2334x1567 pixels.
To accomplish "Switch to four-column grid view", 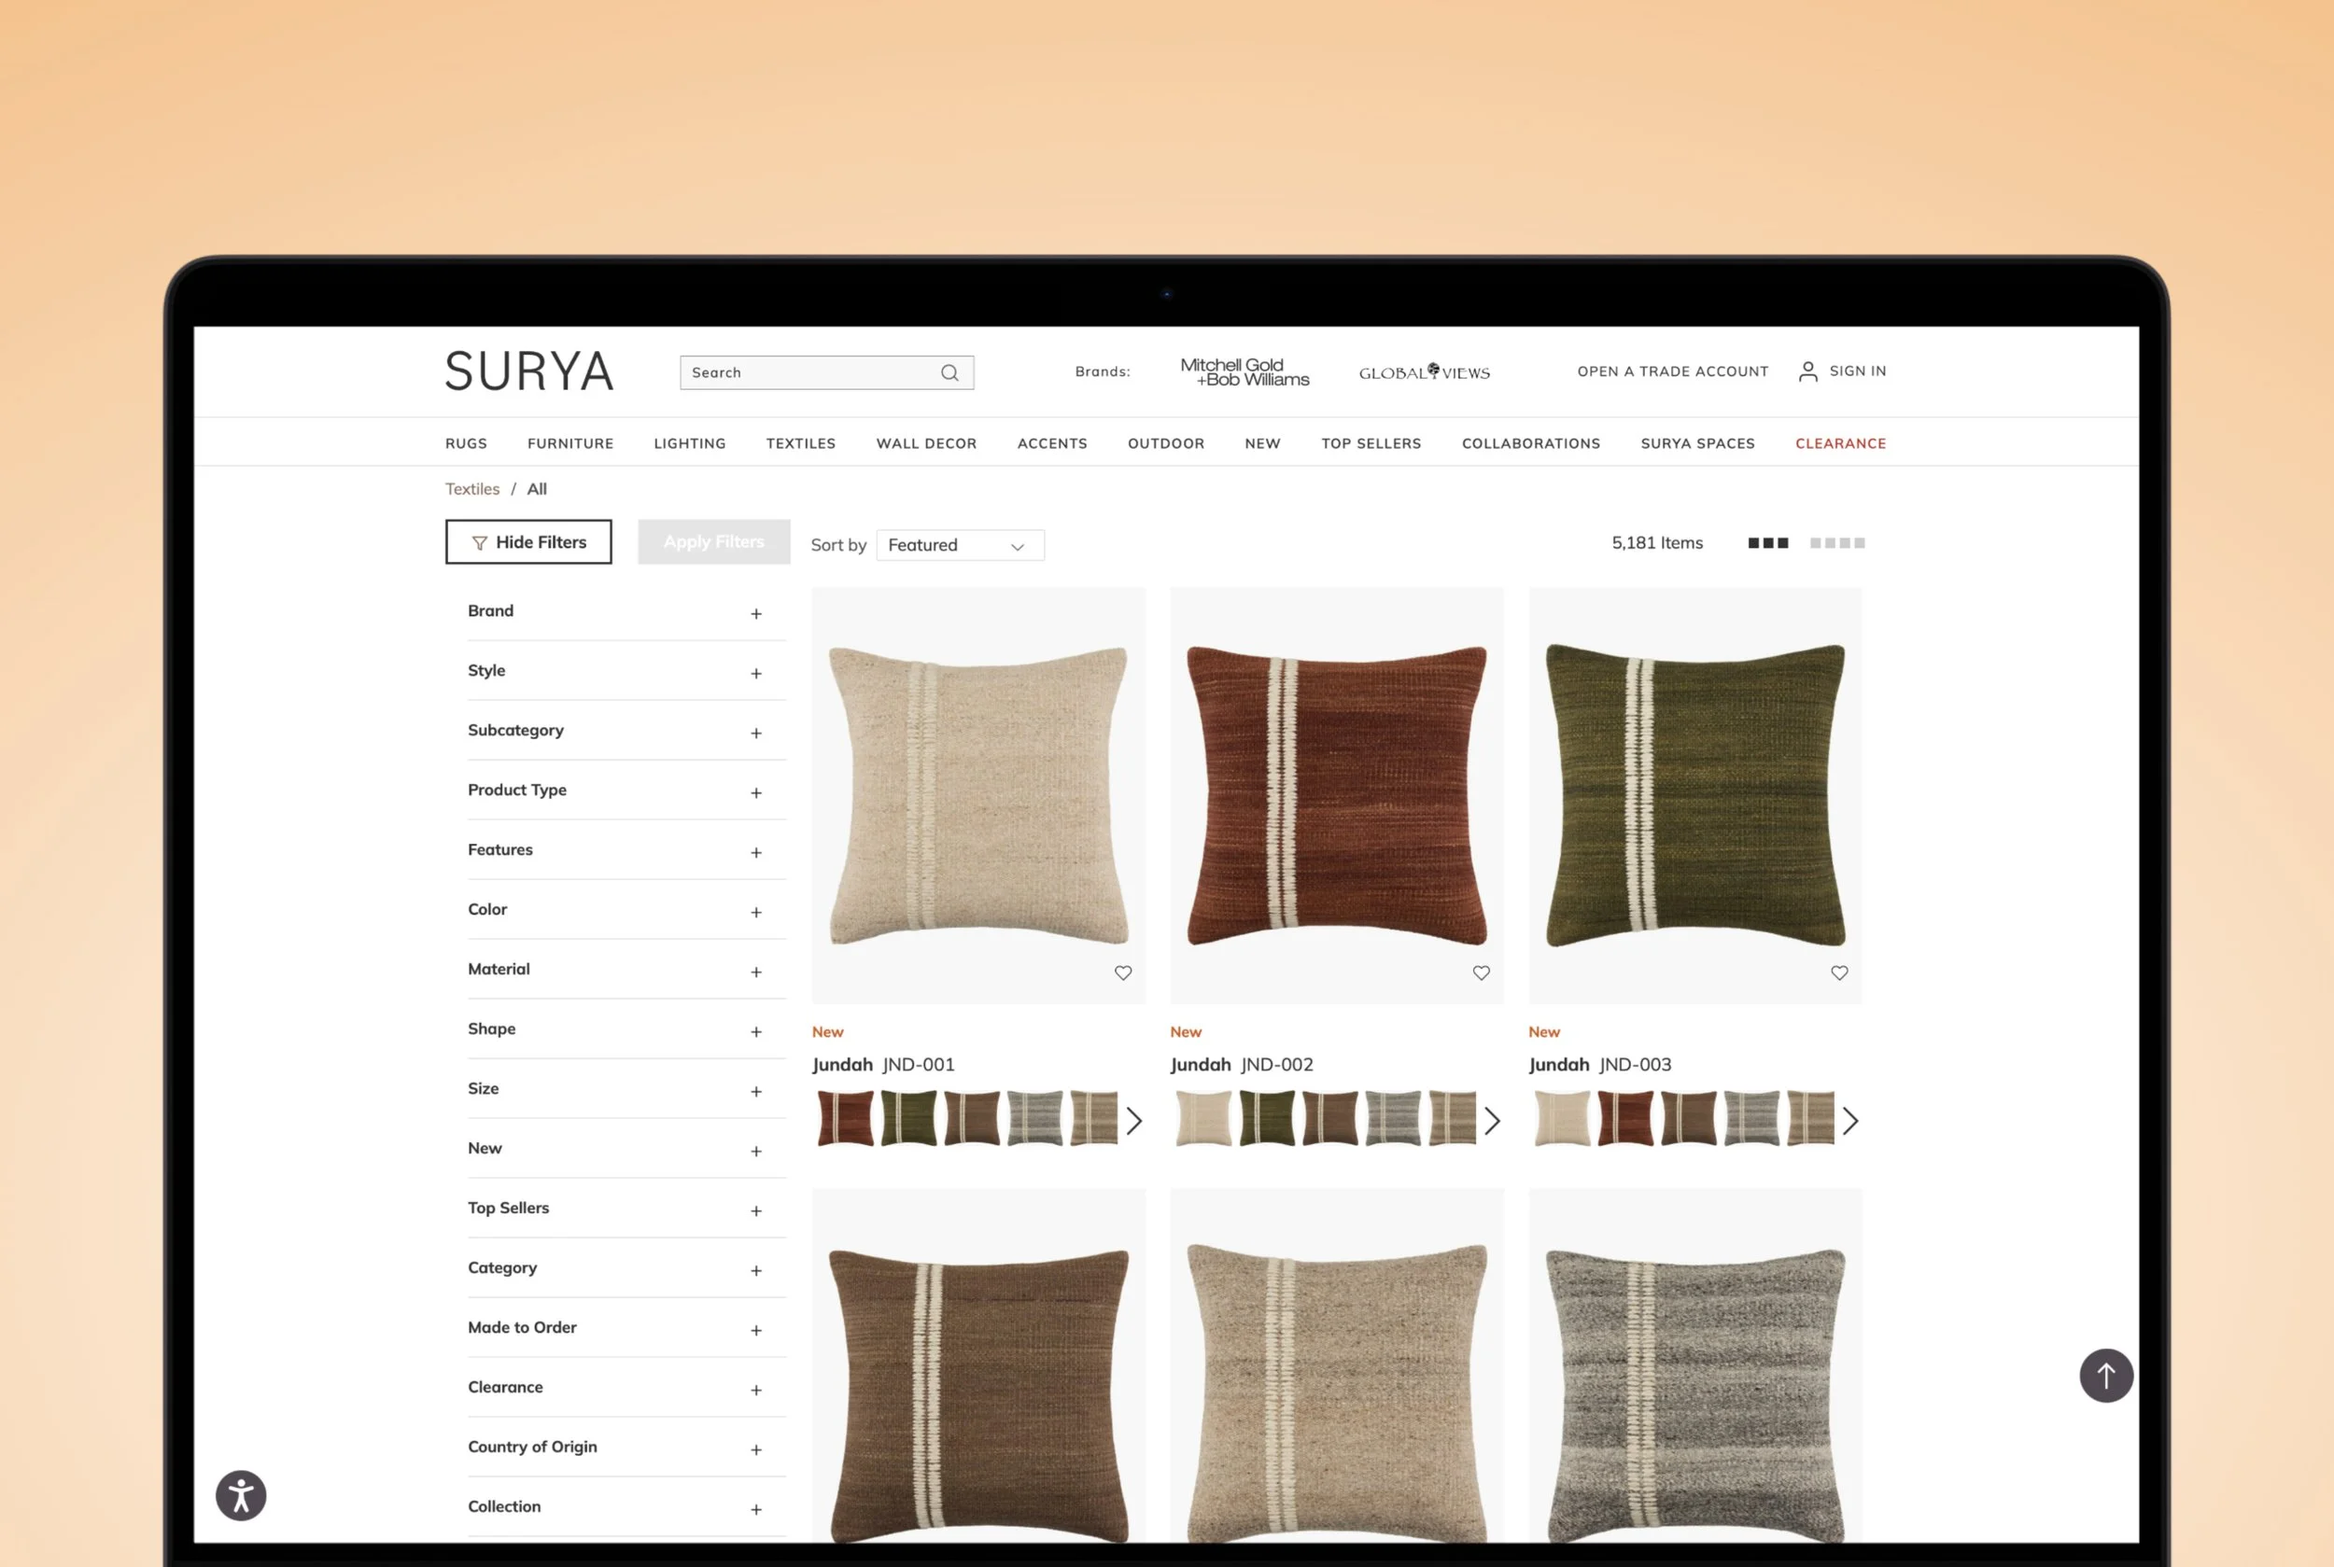I will 1836,542.
